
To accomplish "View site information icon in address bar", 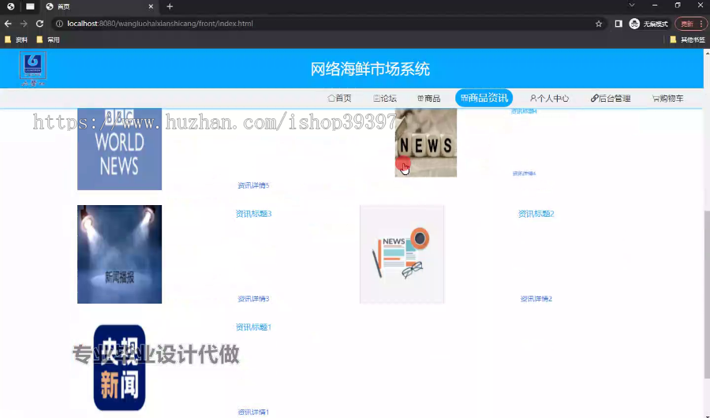I will tap(59, 24).
